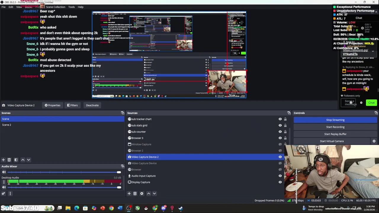Undock the Audio Mixer panel
This screenshot has width=379, height=213.
tap(123, 166)
